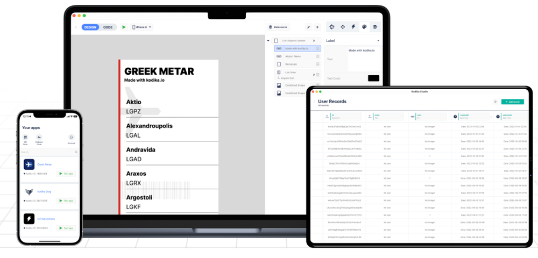The width and height of the screenshot is (538, 258).
Task: Click the magic wand icon button
Action: point(308,27)
